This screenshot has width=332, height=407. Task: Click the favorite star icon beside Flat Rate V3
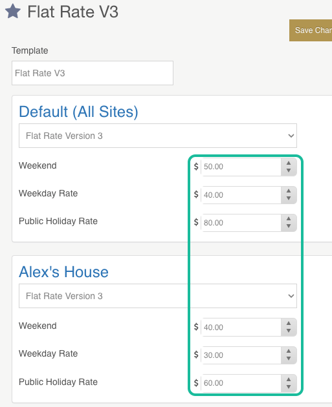12,12
